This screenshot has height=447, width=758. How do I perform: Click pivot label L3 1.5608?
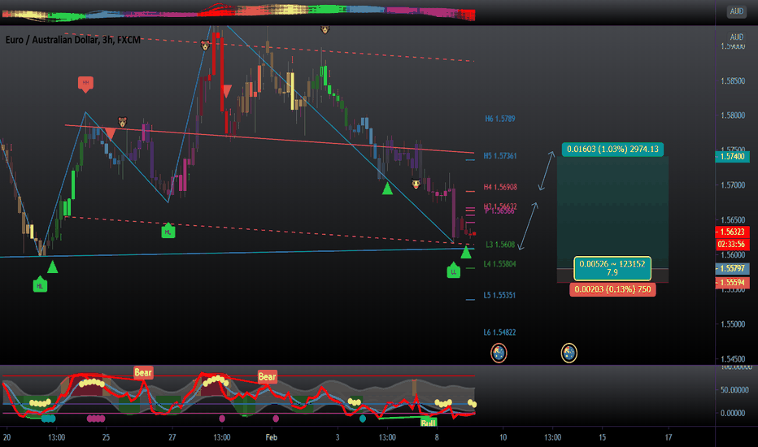(x=500, y=245)
